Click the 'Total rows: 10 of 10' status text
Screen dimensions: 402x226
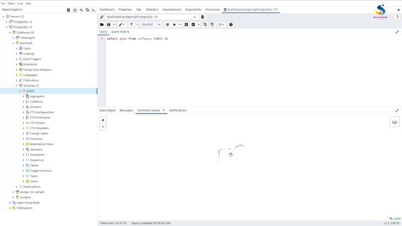coord(113,223)
